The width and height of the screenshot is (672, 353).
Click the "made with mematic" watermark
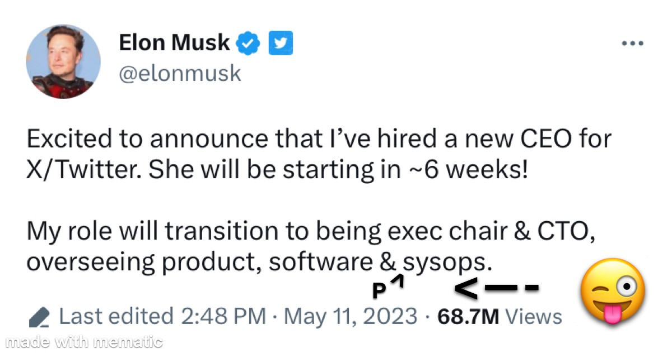[84, 341]
